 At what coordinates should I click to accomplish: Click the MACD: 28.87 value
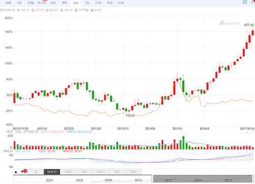click(72, 151)
